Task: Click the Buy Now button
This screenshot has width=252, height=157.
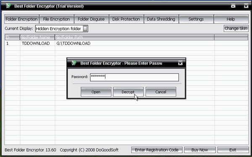Action: tap(200, 150)
